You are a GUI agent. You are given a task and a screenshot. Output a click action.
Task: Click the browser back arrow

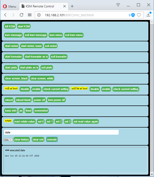pyautogui.click(x=5, y=15)
